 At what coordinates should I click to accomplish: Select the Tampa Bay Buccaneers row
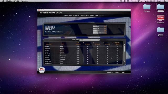(x=83, y=56)
